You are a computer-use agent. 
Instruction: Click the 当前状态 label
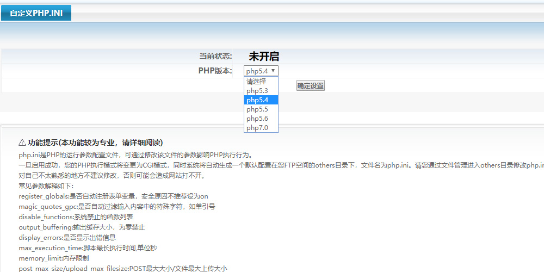click(x=215, y=56)
